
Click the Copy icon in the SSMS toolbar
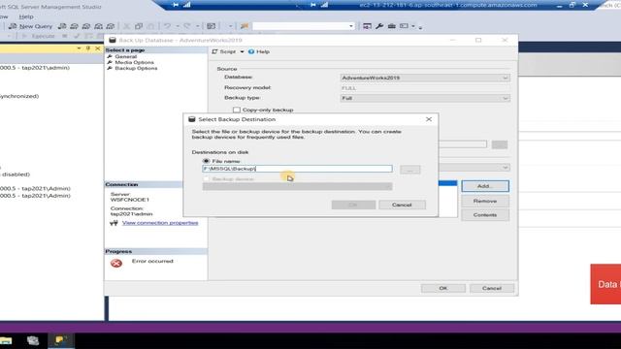coord(139,26)
